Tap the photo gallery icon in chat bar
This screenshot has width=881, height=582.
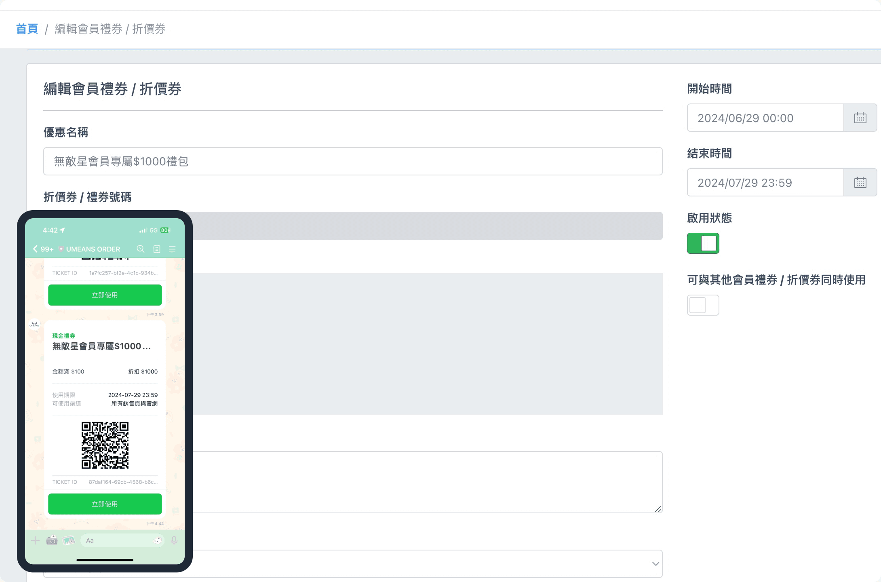tap(69, 540)
